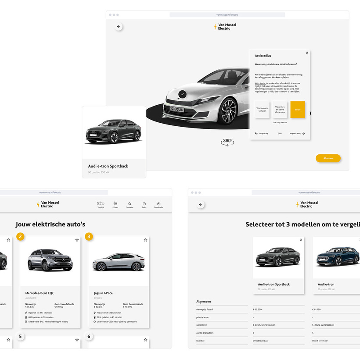360x359 pixels.
Task: Open the Vergelijk car comparison tool
Action: [101, 205]
